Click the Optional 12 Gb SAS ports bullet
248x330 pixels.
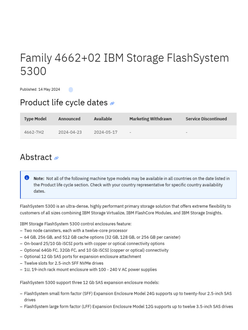coord(82,257)
